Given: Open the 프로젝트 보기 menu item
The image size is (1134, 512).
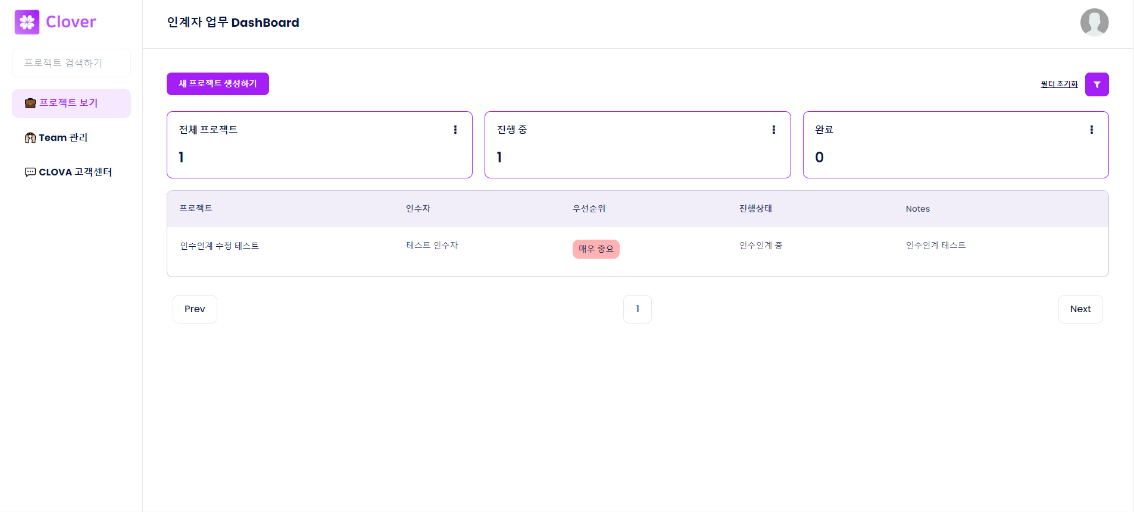Looking at the screenshot, I should pyautogui.click(x=71, y=103).
